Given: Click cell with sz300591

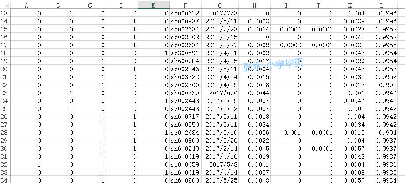Looking at the screenshot, I should pyautogui.click(x=185, y=53).
